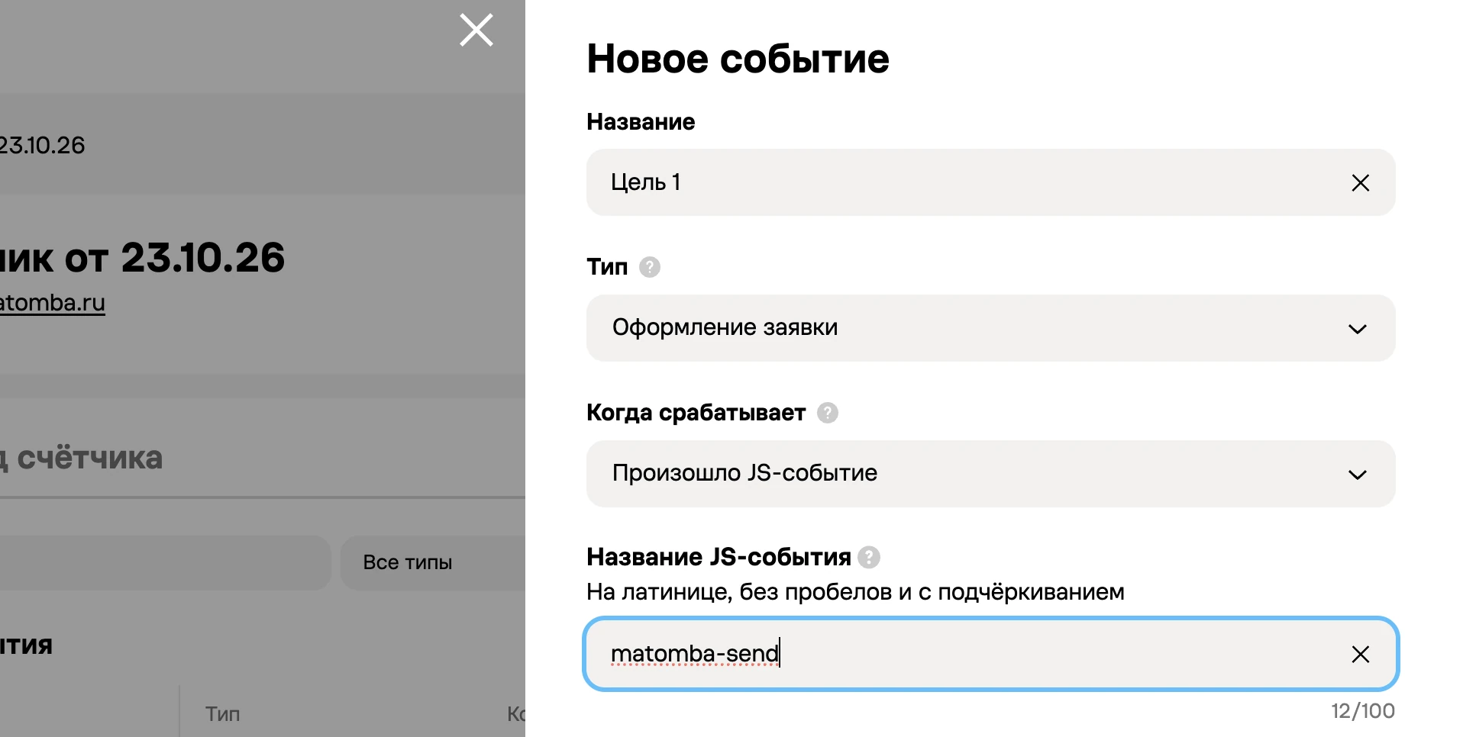Image resolution: width=1463 pixels, height=737 pixels.
Task: Open help icon next to Когда срабатывает
Action: (827, 413)
